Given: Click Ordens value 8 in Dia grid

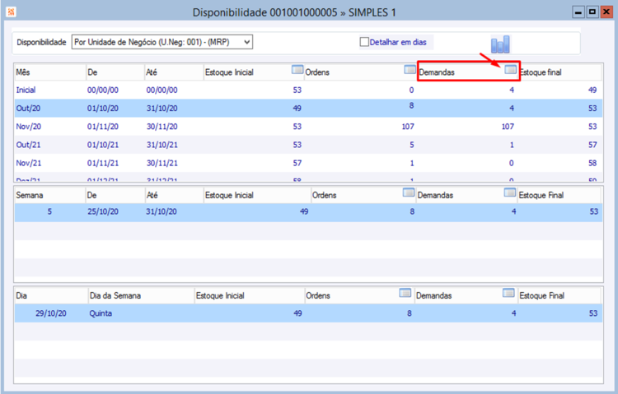Looking at the screenshot, I should 410,313.
